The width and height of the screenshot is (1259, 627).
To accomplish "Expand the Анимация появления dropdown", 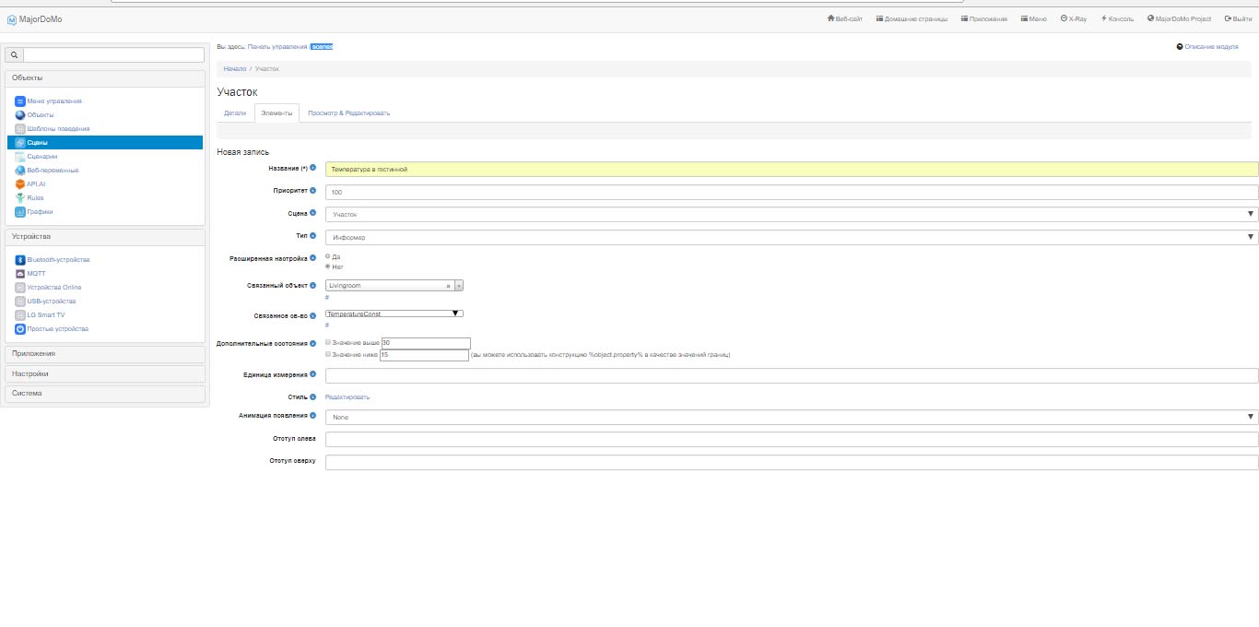I will [791, 417].
